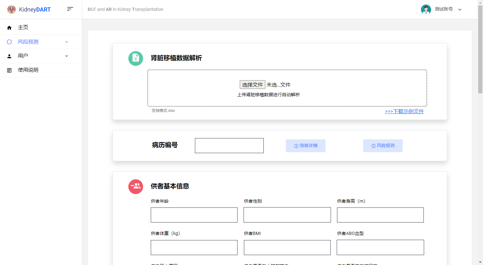This screenshot has height=265, width=483.
Task: Click the 风险报告 step button
Action: point(383,146)
